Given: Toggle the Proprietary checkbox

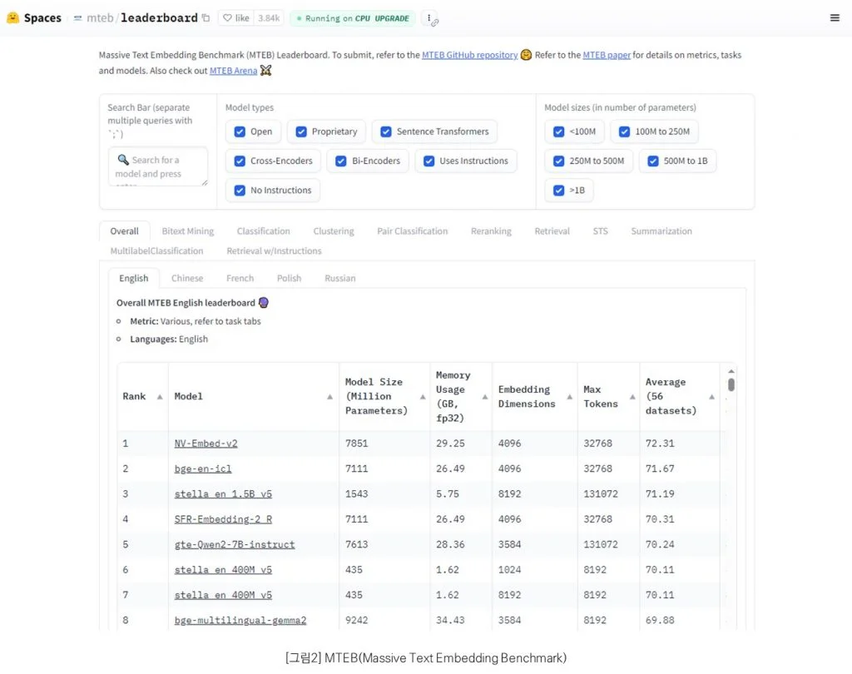Looking at the screenshot, I should click(301, 131).
